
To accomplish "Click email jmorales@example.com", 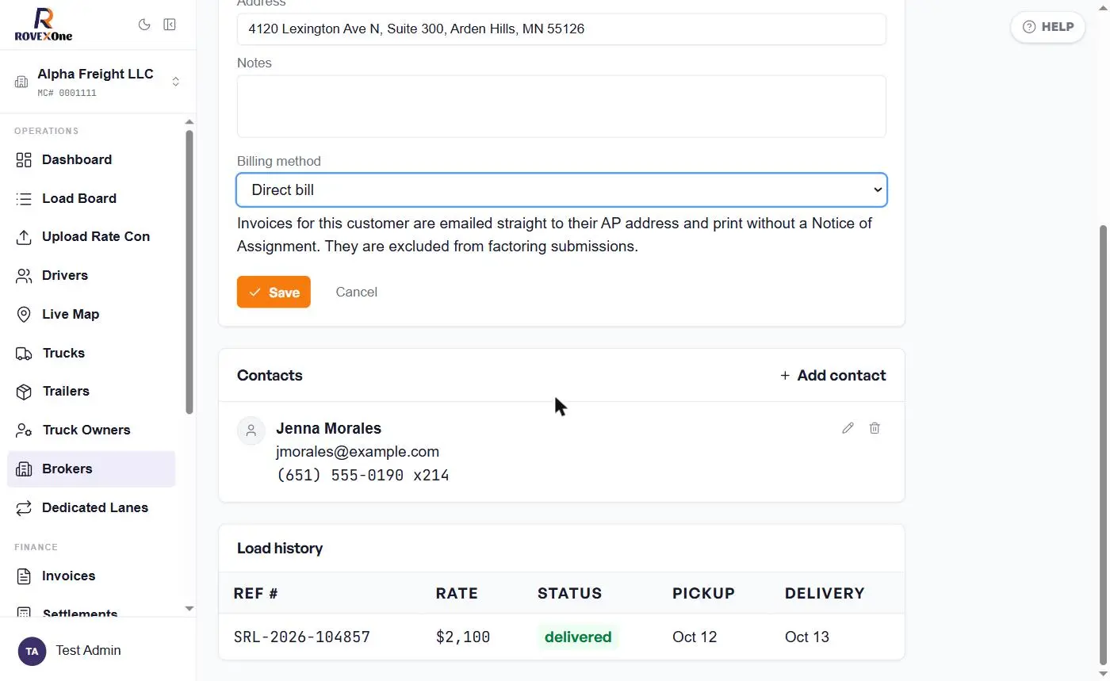I will coord(358,452).
